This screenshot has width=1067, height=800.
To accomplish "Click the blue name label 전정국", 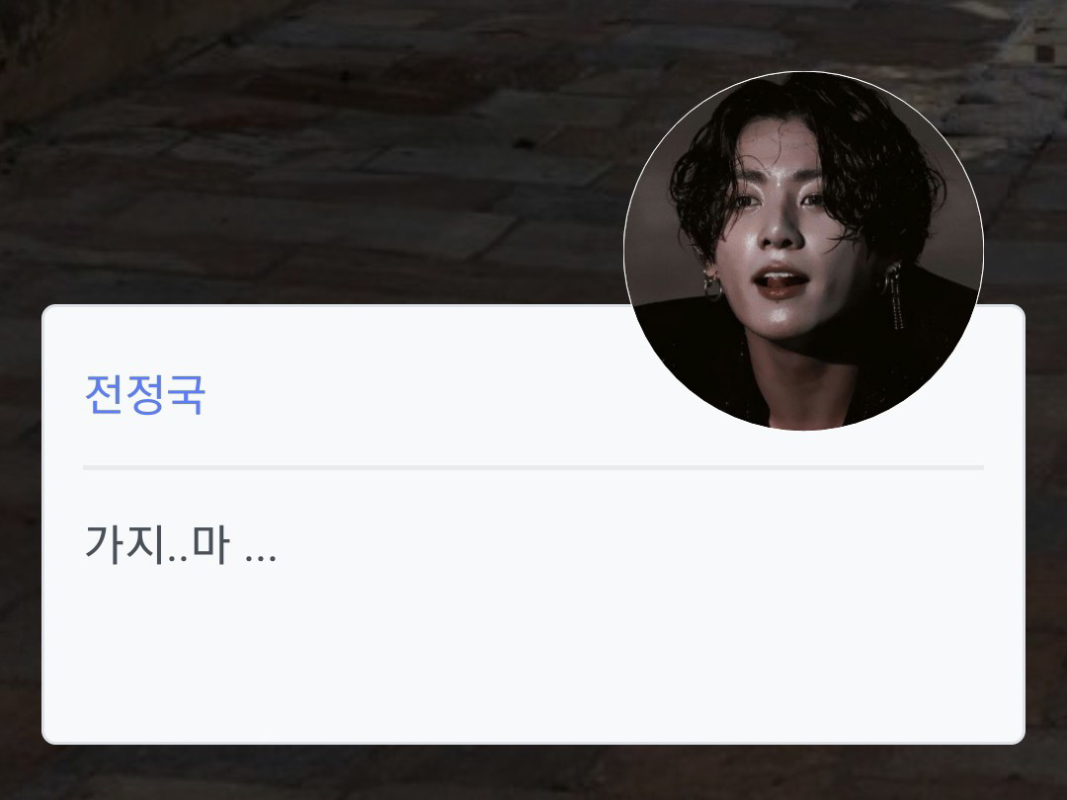I will pos(145,394).
